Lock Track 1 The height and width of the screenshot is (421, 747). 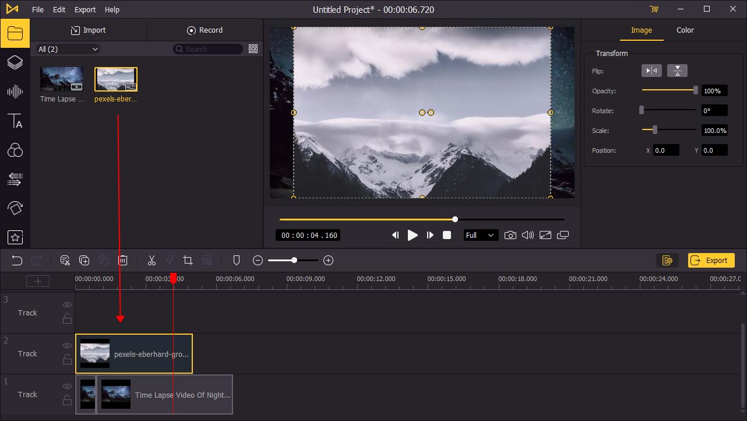click(x=68, y=400)
